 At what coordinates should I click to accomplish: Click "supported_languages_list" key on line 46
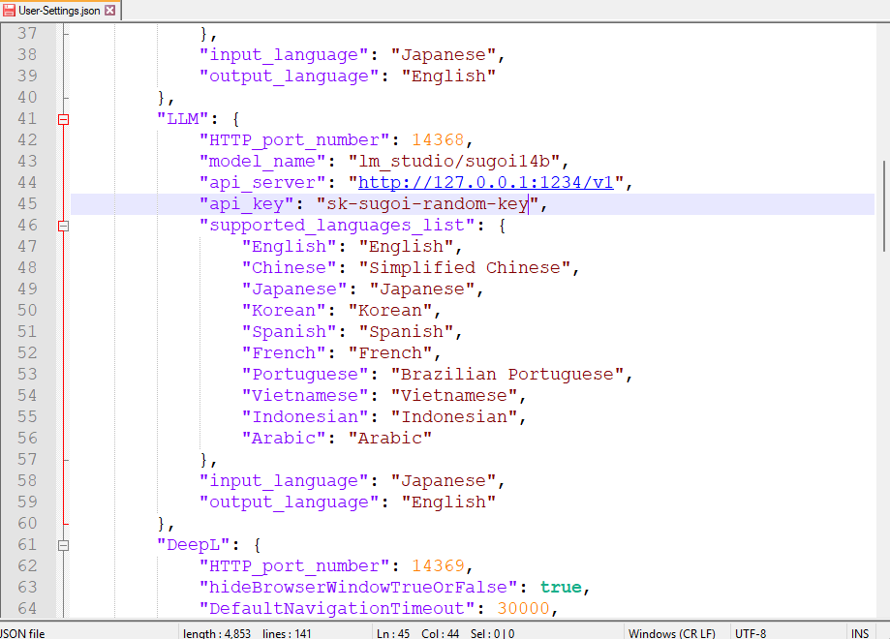click(337, 226)
